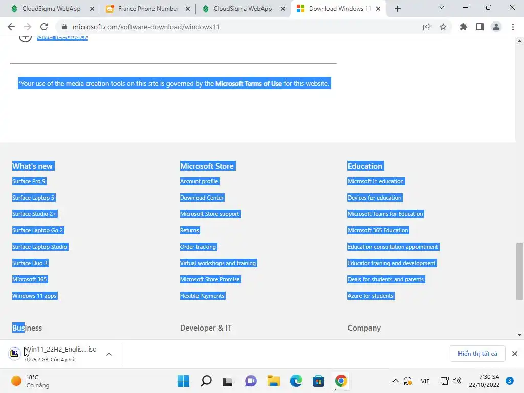Launch Microsoft Edge from the taskbar
This screenshot has height=393, width=524.
point(296,381)
